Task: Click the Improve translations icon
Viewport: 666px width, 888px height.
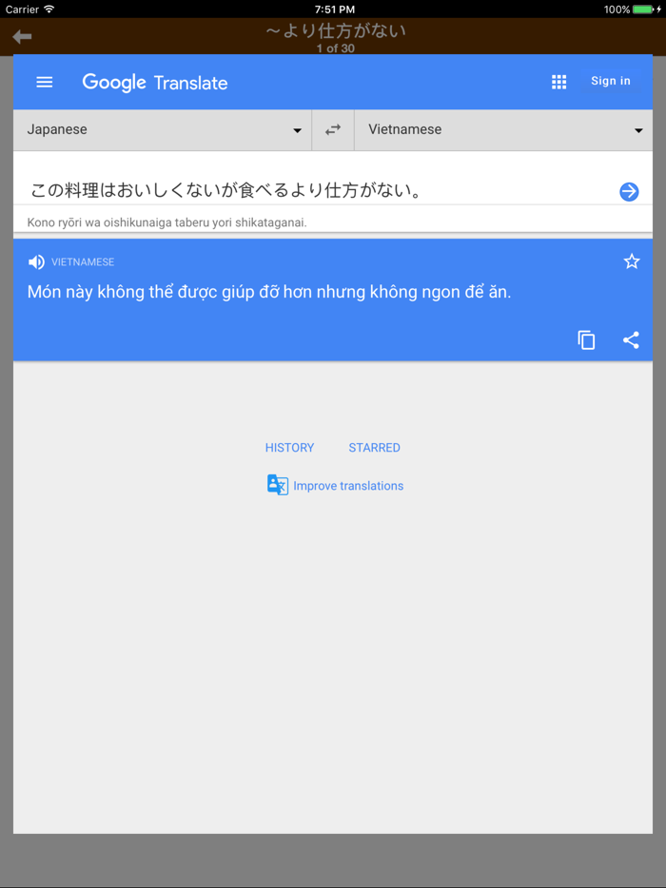Action: click(278, 485)
